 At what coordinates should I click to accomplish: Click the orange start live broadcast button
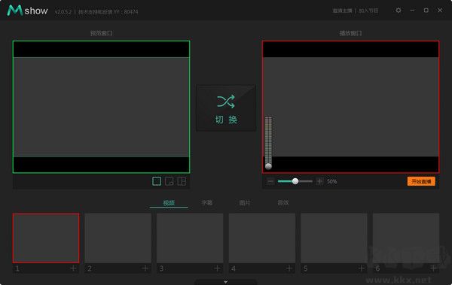[x=421, y=181]
